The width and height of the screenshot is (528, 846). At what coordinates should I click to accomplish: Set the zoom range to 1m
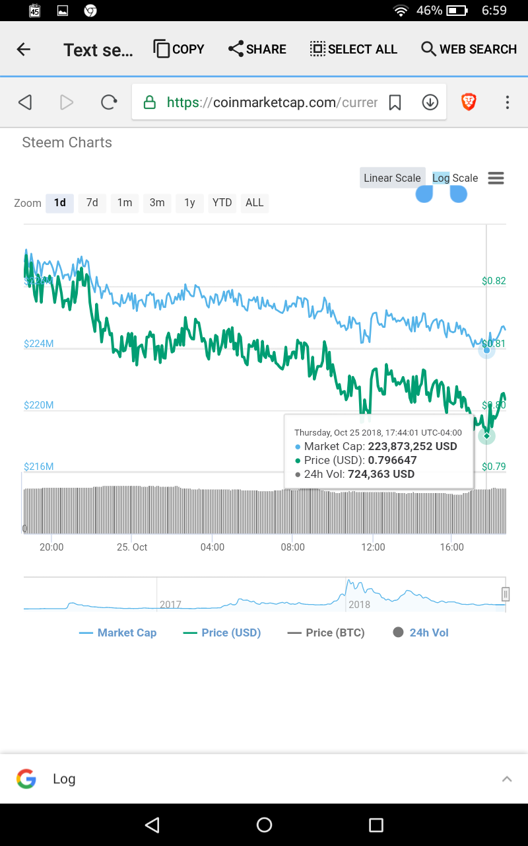point(125,203)
